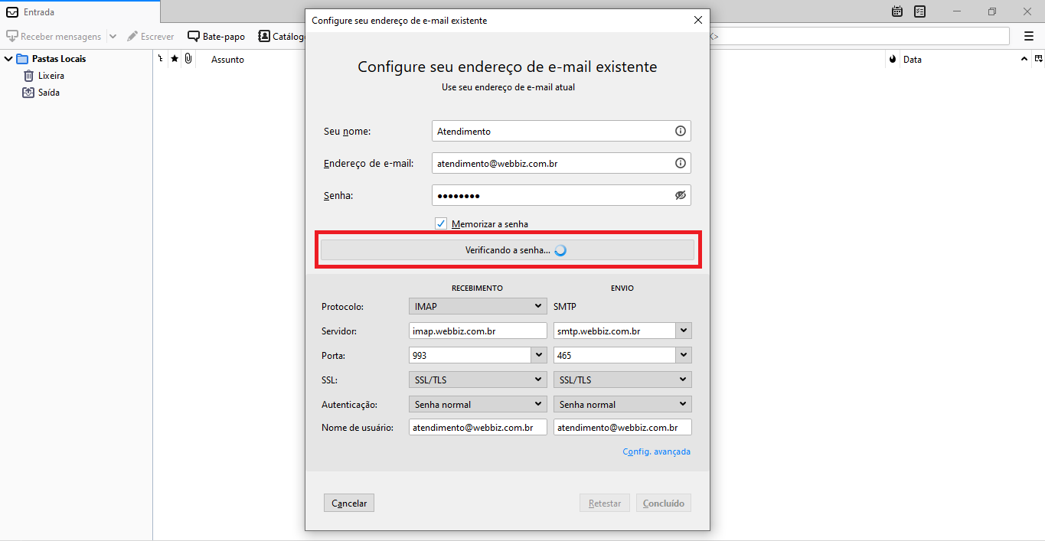Expand outgoing Autenticação Senha normal dropdown
The height and width of the screenshot is (541, 1045).
622,404
